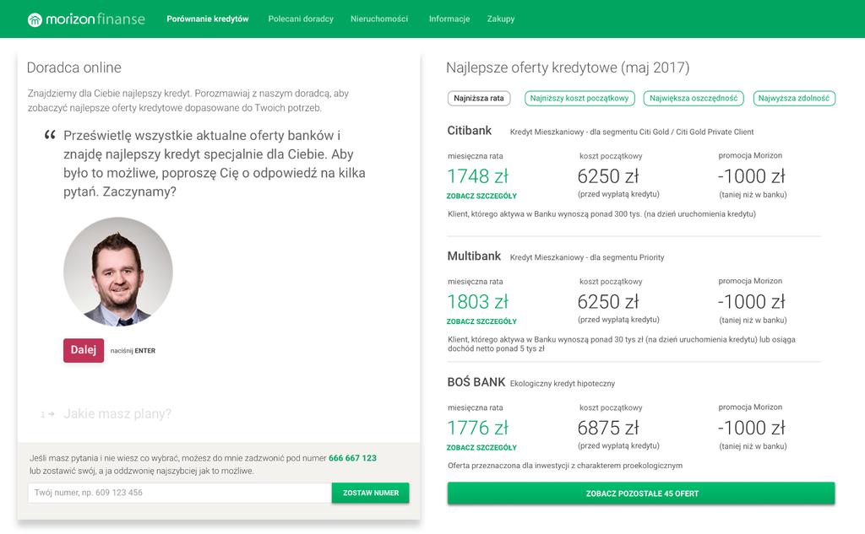Click Najlepsze oferty kredytowe (maj 2017) heading

pos(568,67)
